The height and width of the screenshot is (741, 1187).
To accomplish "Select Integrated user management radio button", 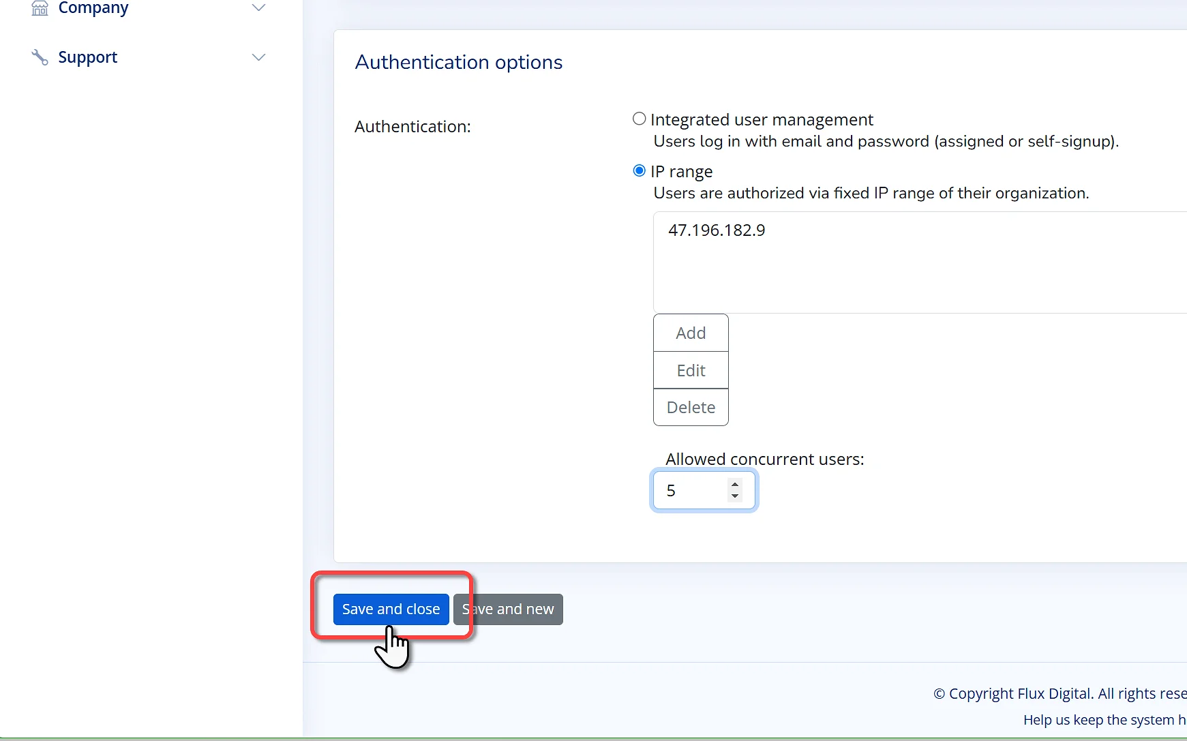I will coord(639,119).
